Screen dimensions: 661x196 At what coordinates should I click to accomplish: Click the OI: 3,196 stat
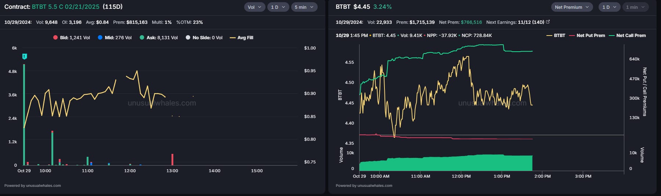click(x=72, y=22)
